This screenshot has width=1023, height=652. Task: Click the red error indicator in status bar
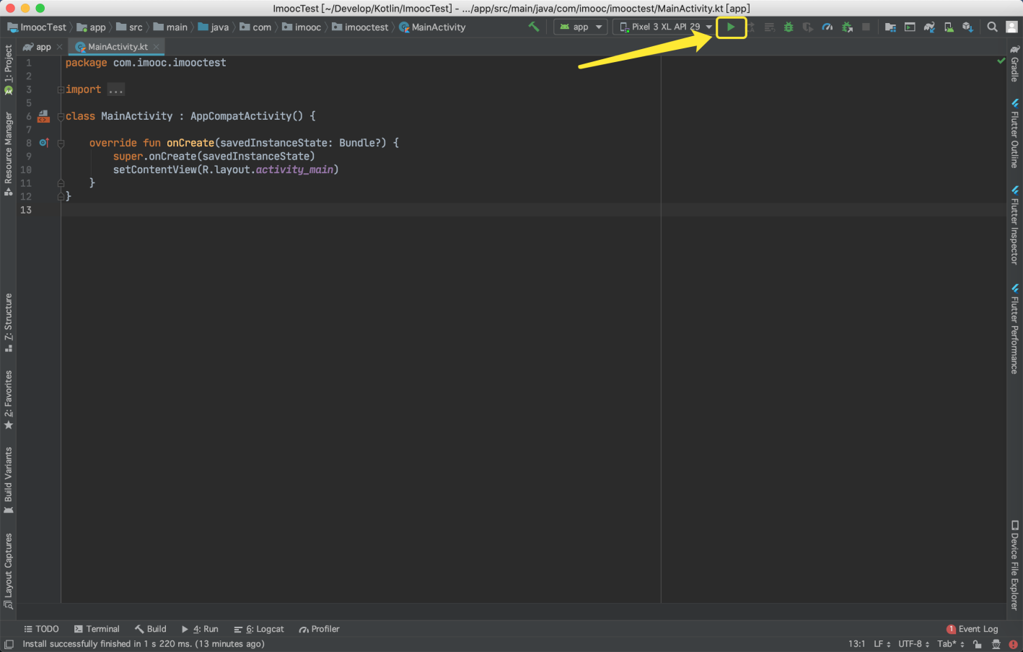pyautogui.click(x=1014, y=644)
